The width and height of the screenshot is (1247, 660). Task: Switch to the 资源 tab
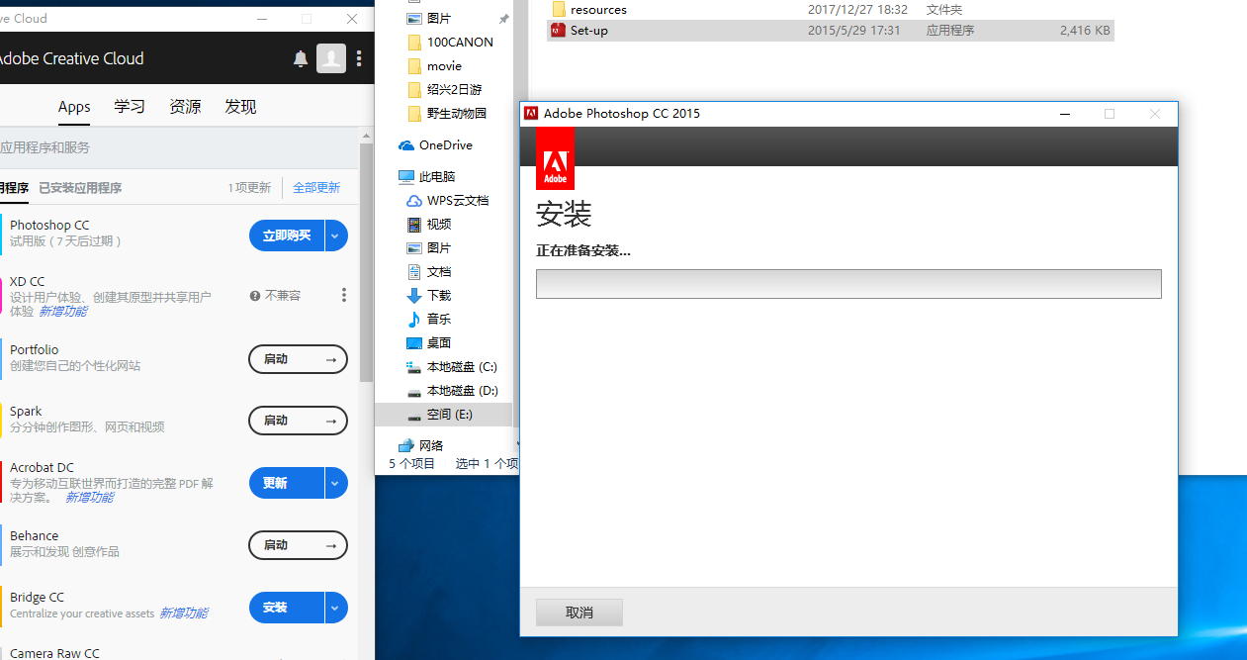pos(185,107)
